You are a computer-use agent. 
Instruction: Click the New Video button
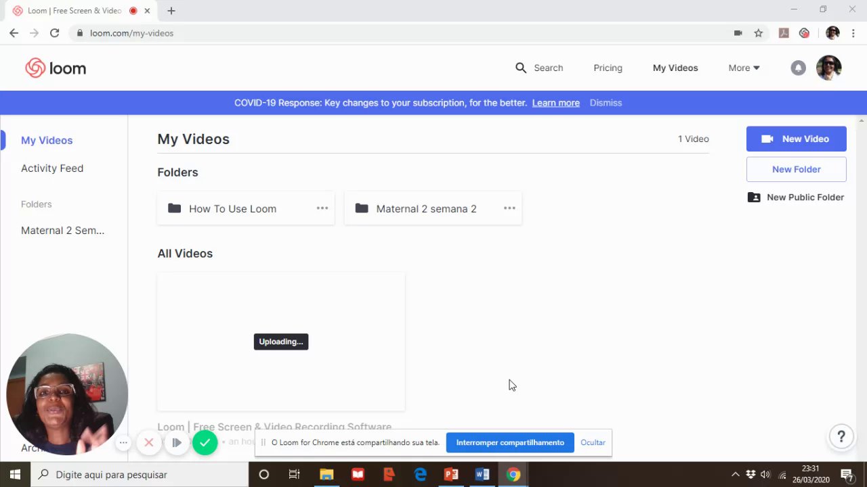click(797, 139)
